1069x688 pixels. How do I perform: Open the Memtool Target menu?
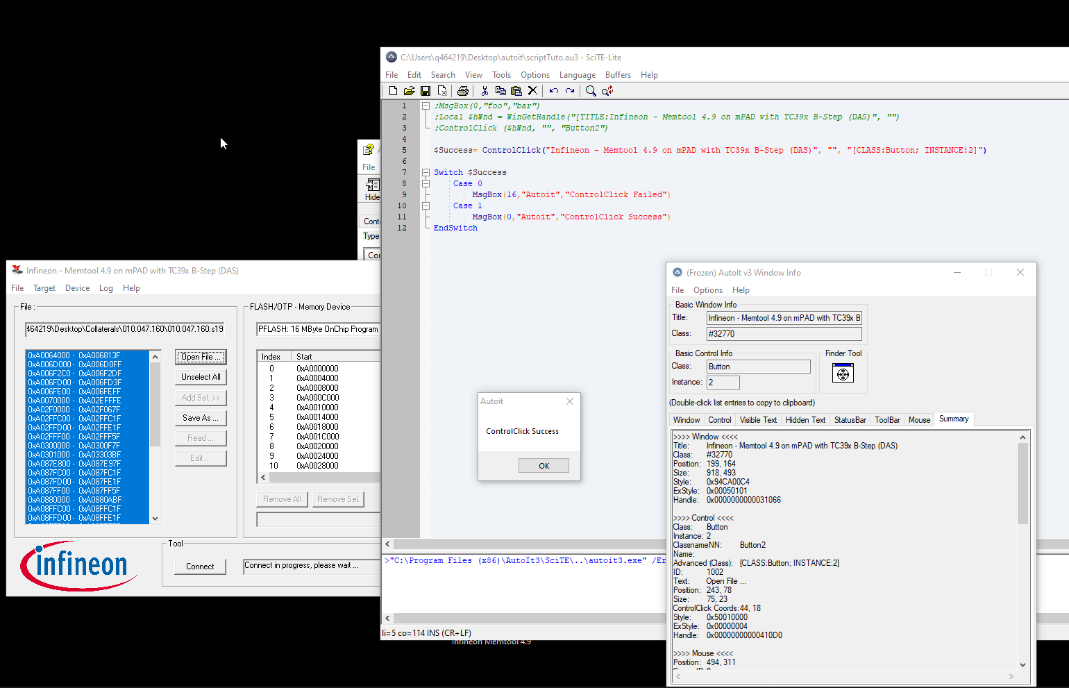[44, 288]
